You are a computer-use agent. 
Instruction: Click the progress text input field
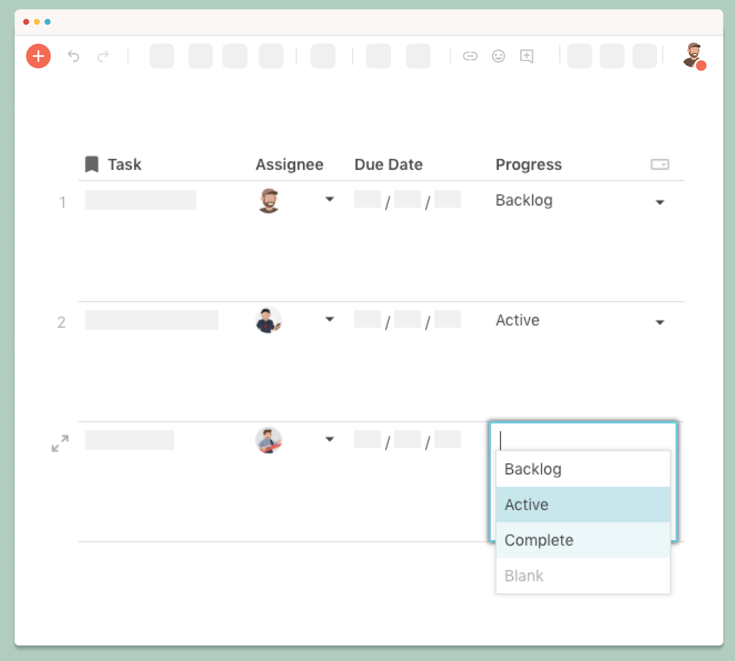click(583, 440)
